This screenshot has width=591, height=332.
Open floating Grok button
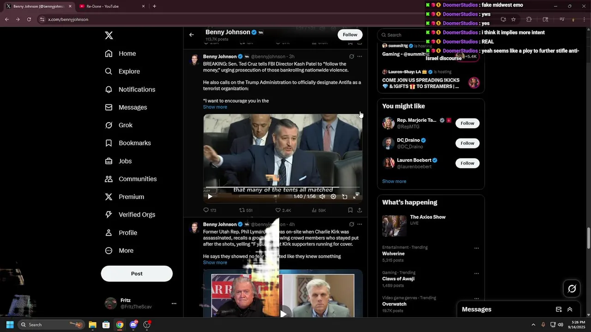tap(572, 289)
